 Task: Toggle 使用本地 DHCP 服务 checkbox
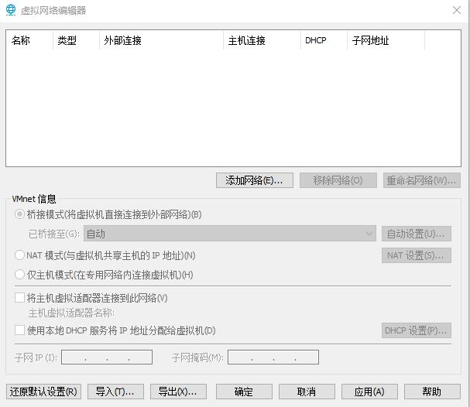point(20,330)
